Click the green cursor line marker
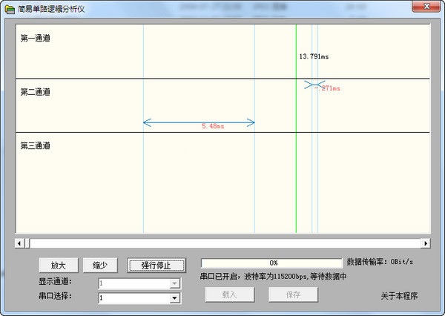The width and height of the screenshot is (445, 316). click(296, 128)
